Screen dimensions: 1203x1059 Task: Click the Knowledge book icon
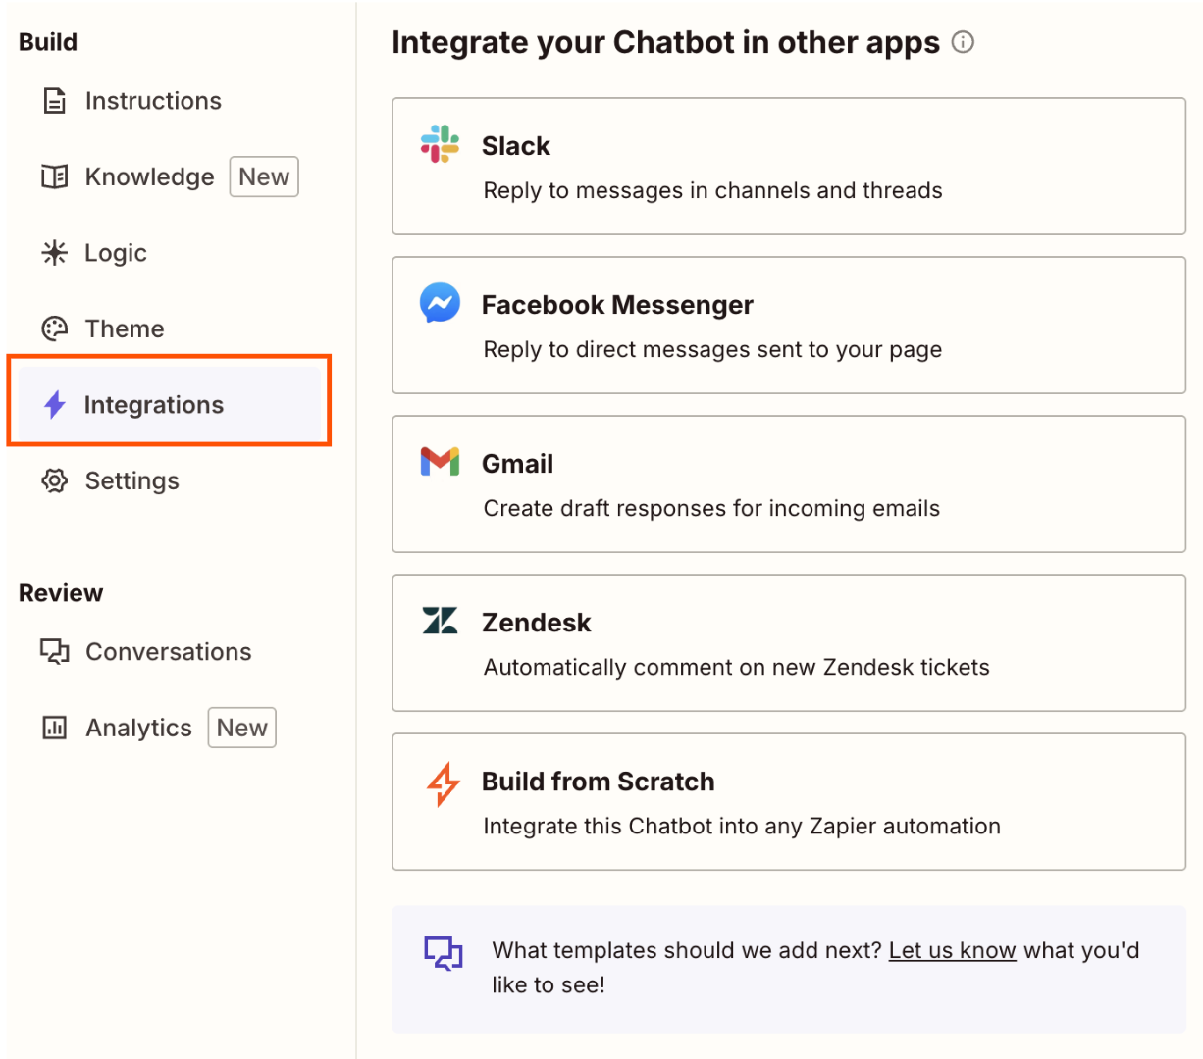pyautogui.click(x=55, y=176)
